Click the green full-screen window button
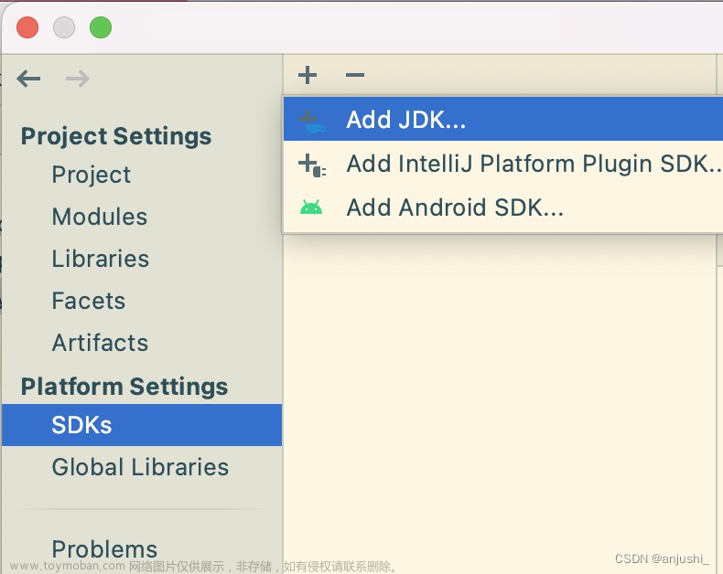Viewport: 723px width, 574px height. [101, 27]
